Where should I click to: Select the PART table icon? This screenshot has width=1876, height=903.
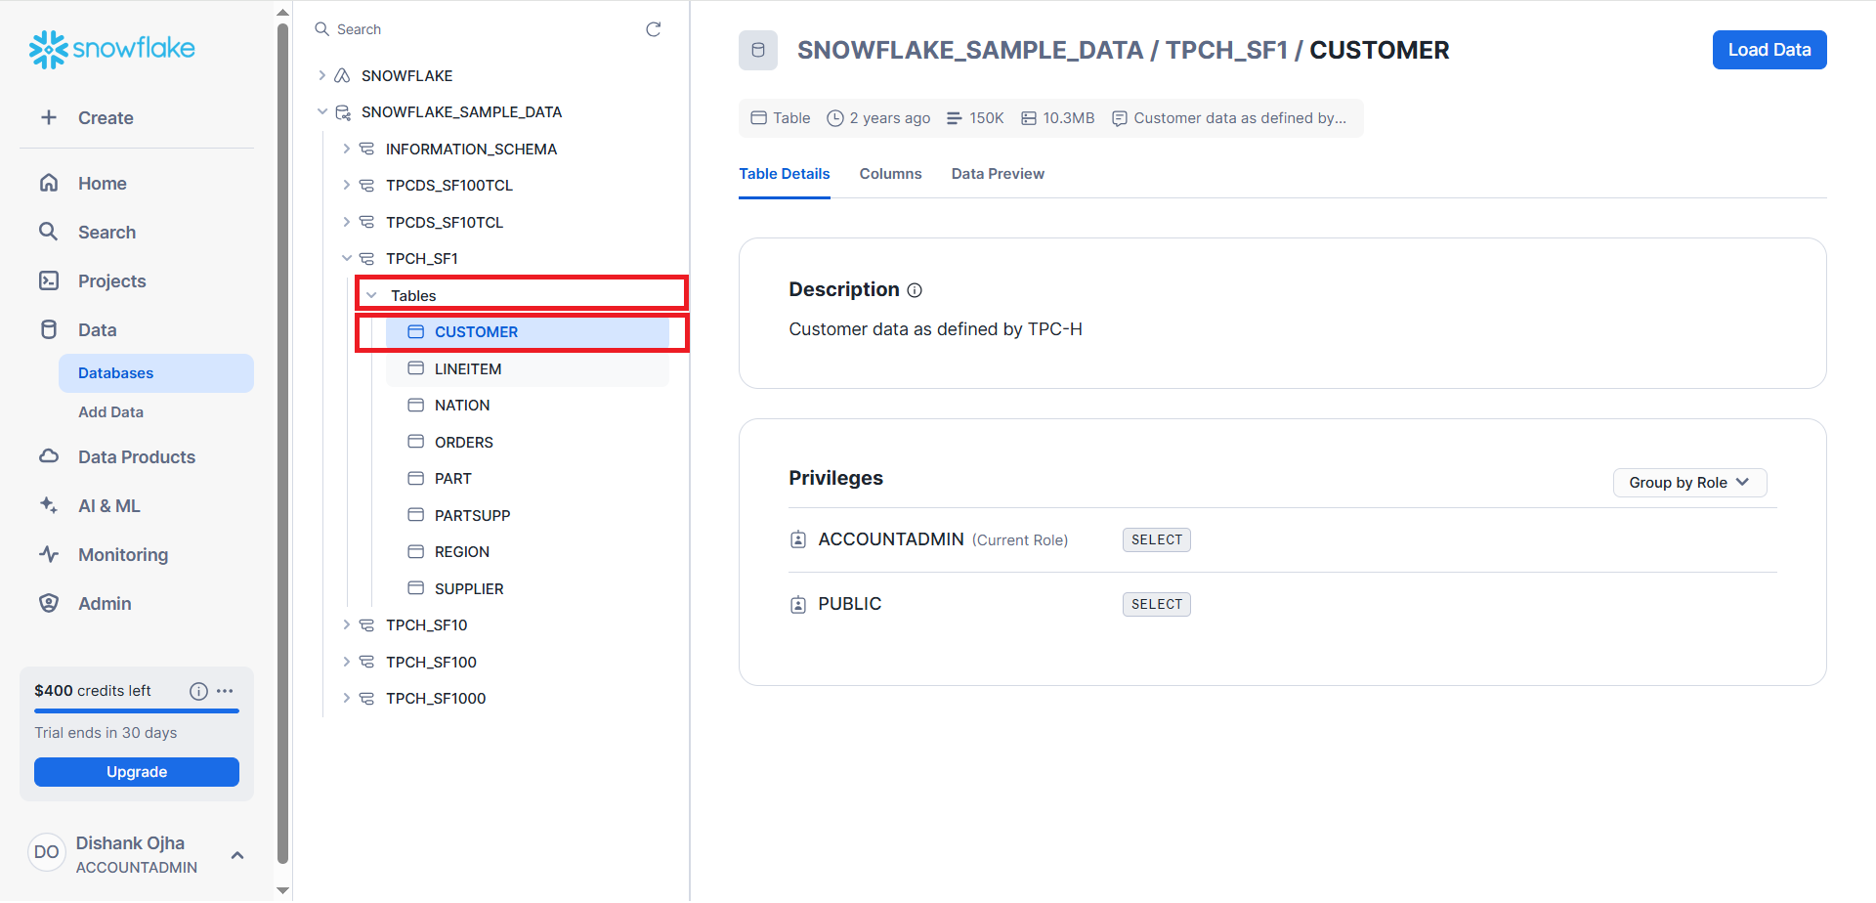[x=415, y=478]
